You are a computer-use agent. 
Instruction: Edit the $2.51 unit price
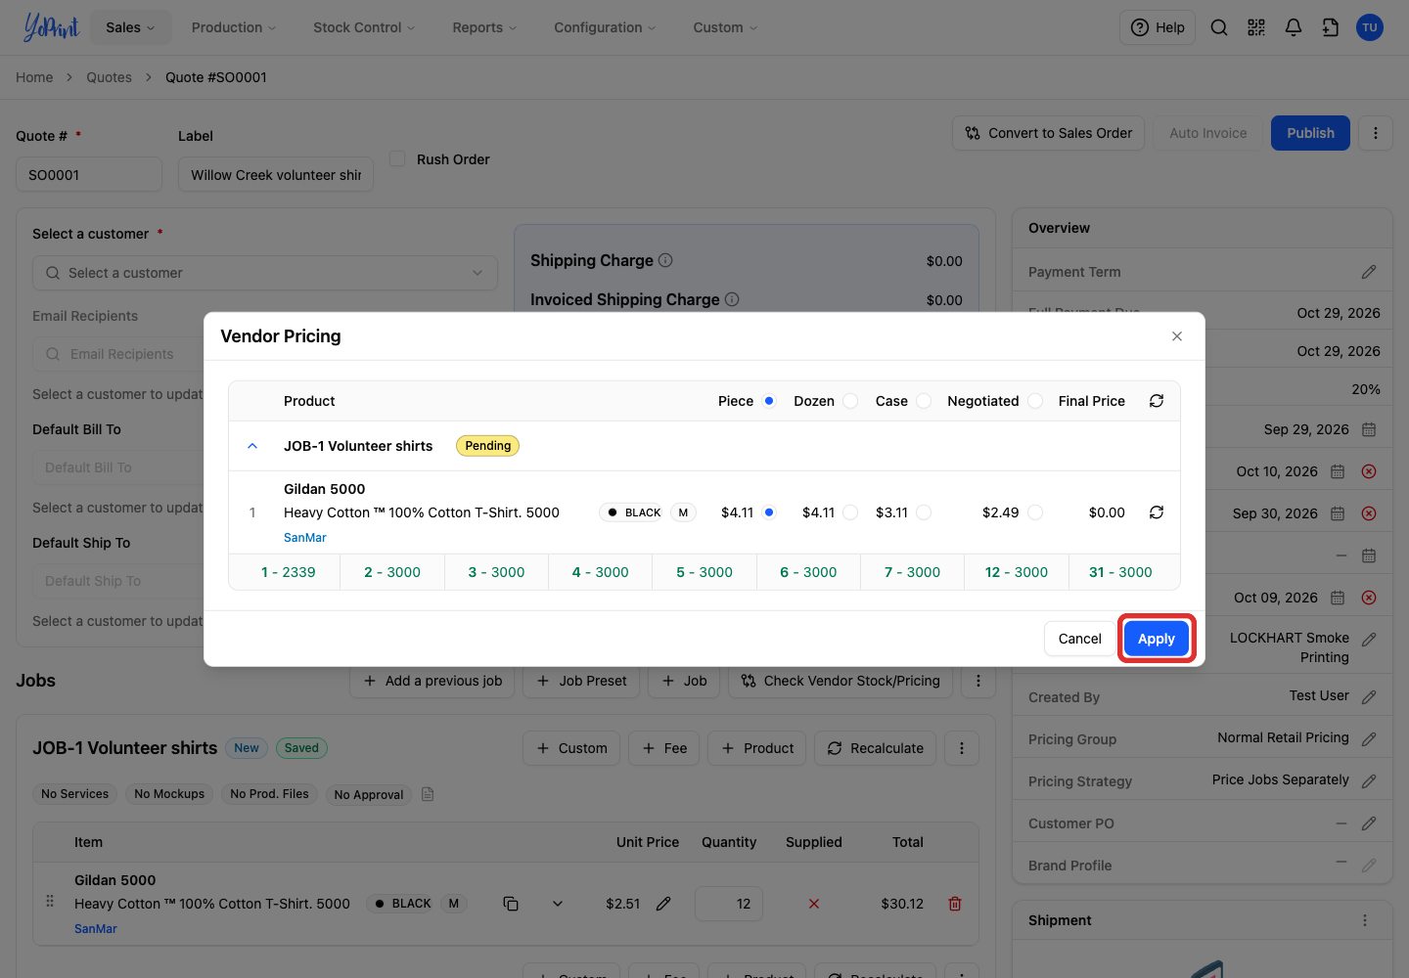point(663,904)
